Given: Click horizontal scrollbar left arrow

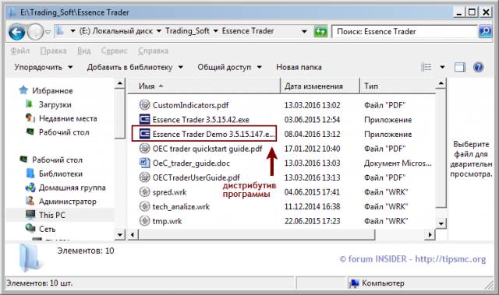Looking at the screenshot, I should pyautogui.click(x=133, y=234).
